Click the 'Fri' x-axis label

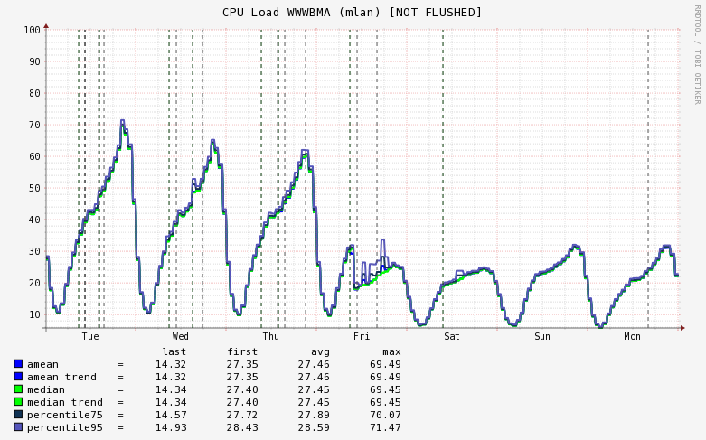[361, 336]
